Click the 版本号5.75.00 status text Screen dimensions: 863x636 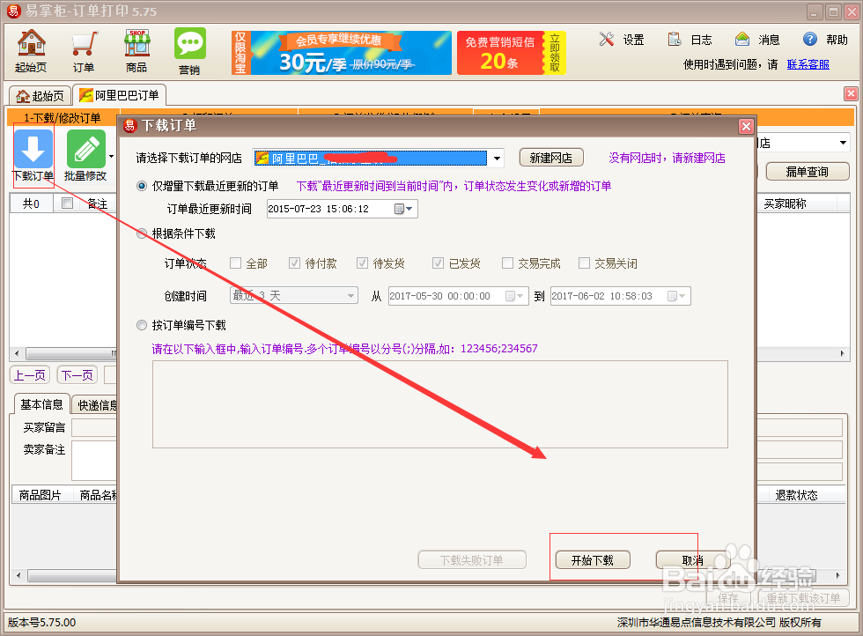click(42, 622)
